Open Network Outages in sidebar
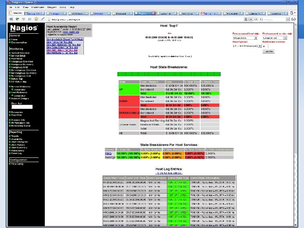The image size is (304, 228). click(20, 98)
